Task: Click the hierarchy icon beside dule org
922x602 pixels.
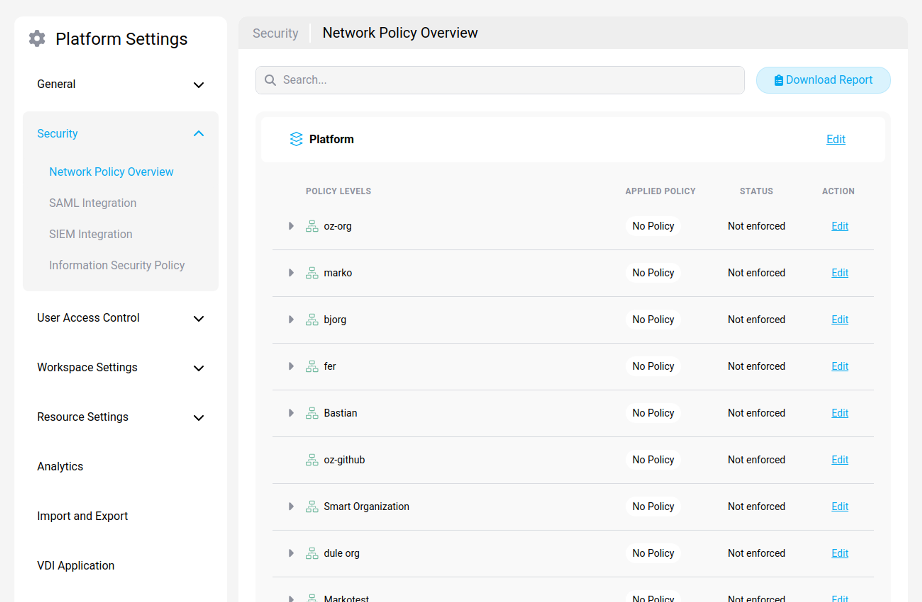Action: [x=312, y=553]
